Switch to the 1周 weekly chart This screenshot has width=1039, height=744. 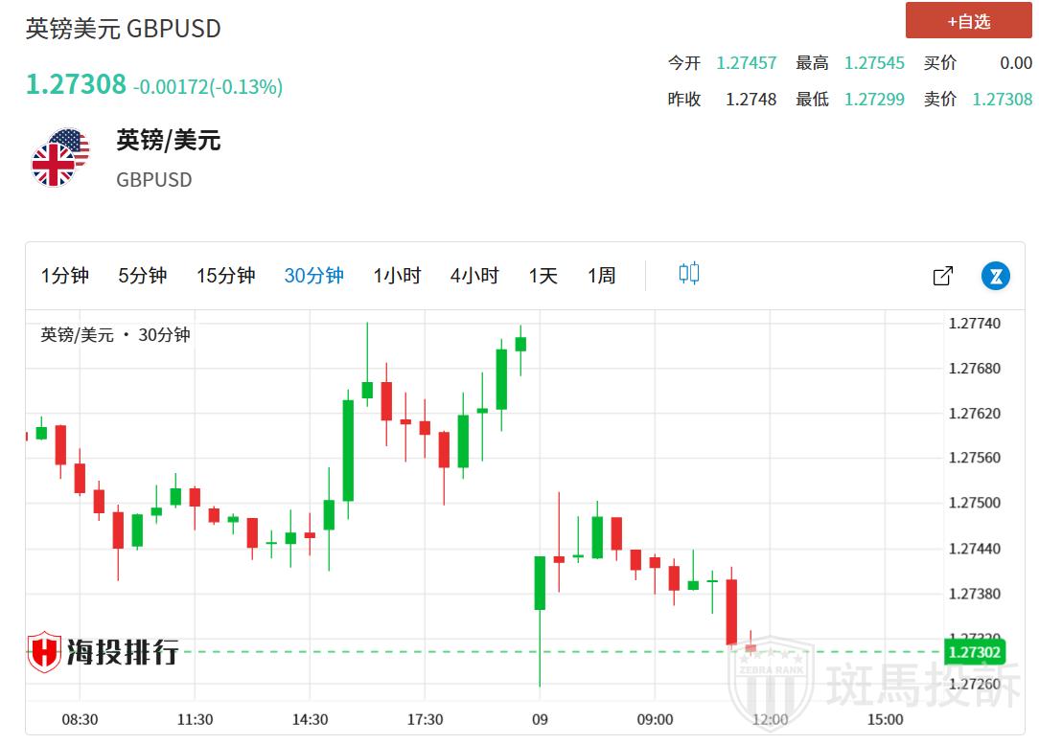[x=601, y=276]
